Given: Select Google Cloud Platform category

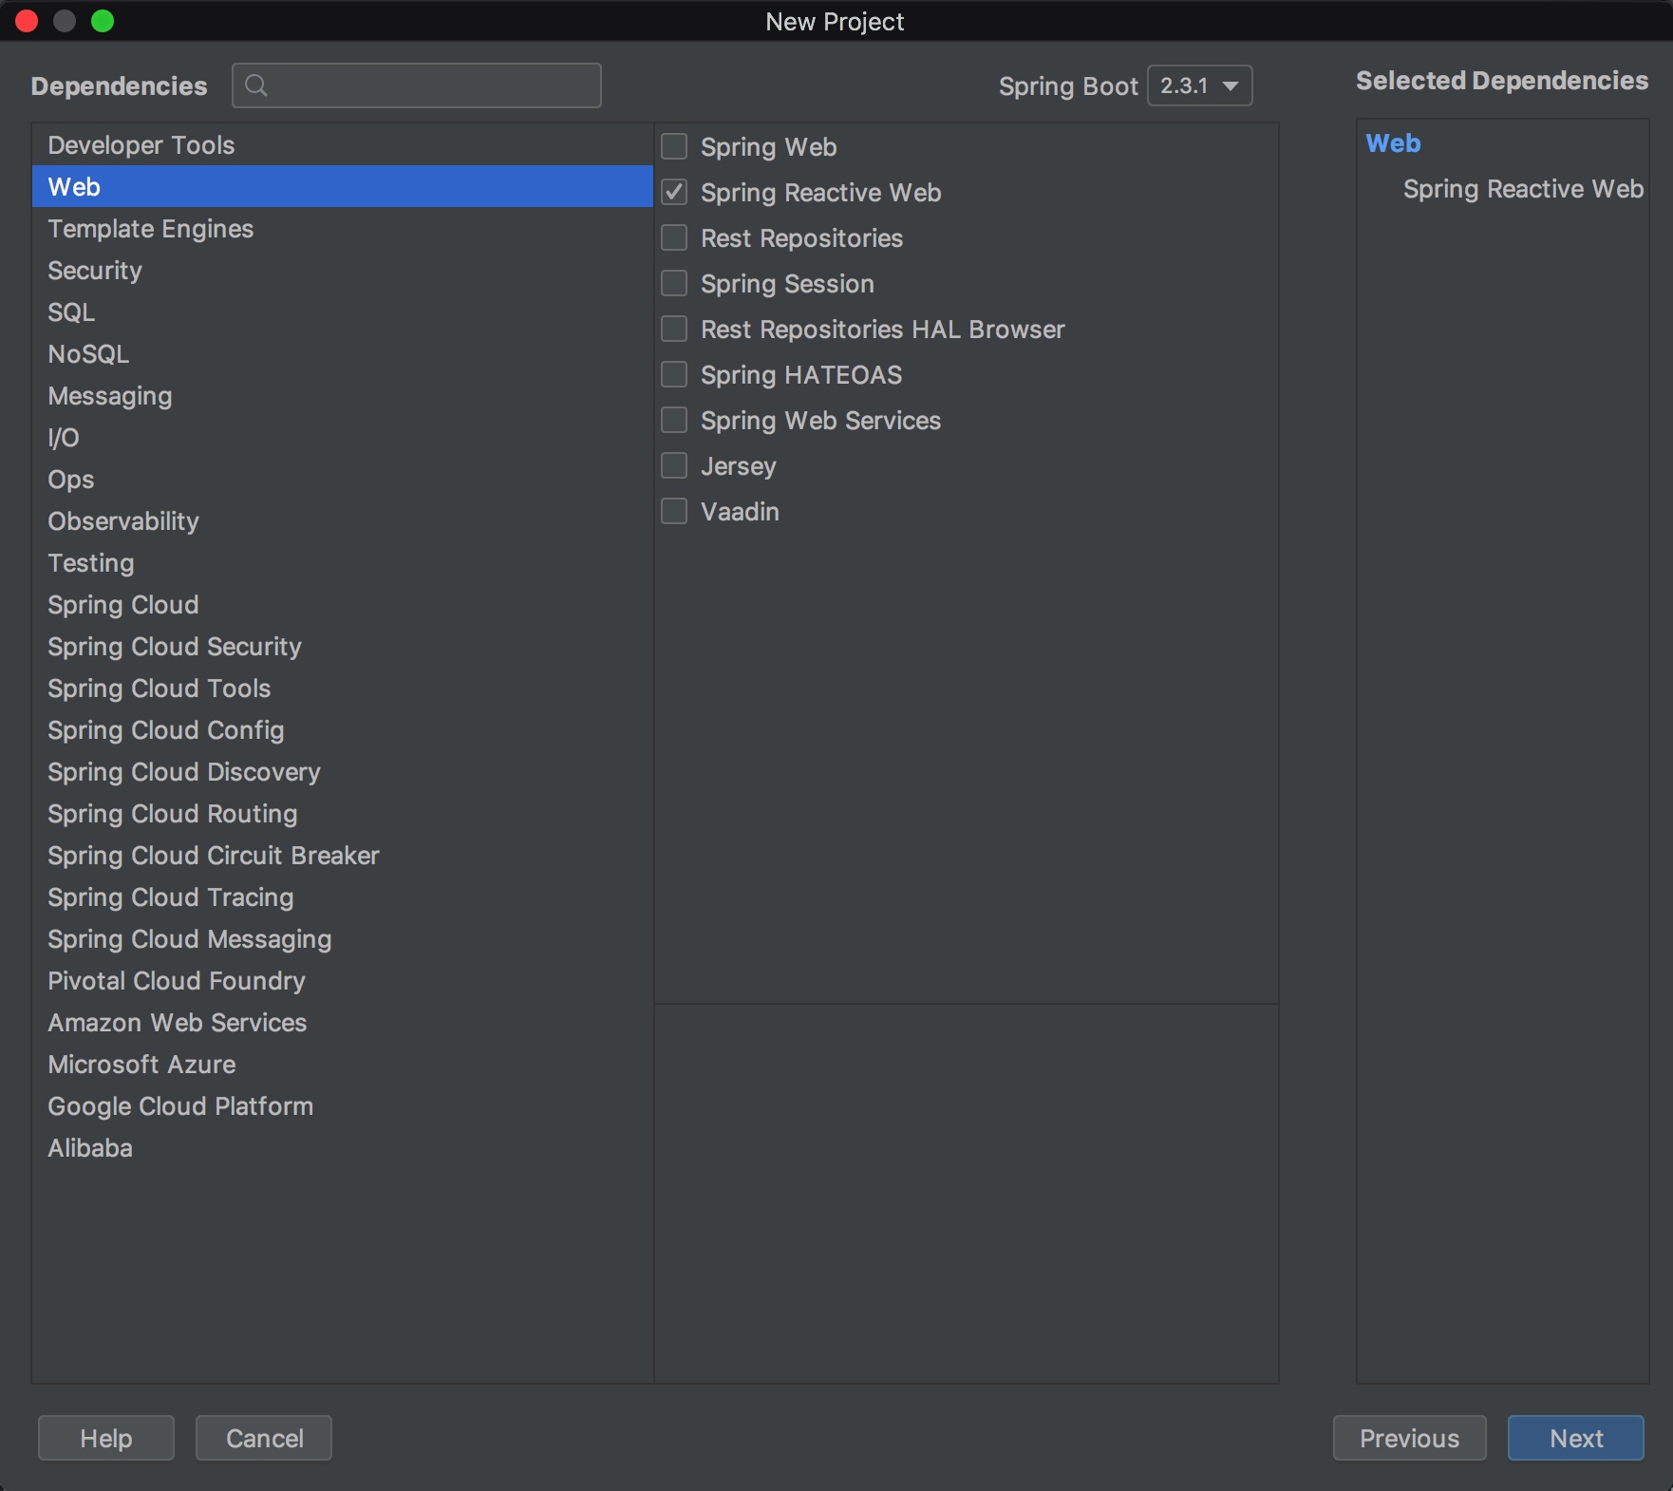Looking at the screenshot, I should (x=343, y=1106).
